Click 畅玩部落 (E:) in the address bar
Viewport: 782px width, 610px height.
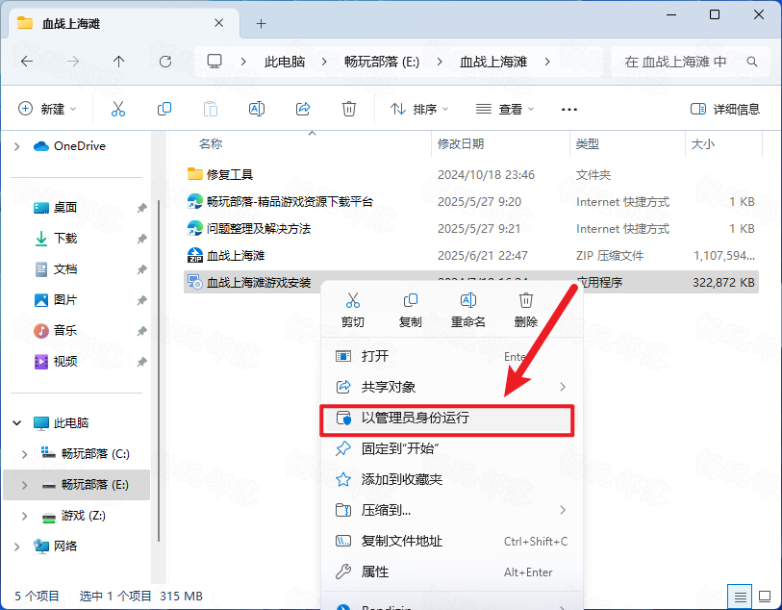pyautogui.click(x=382, y=62)
